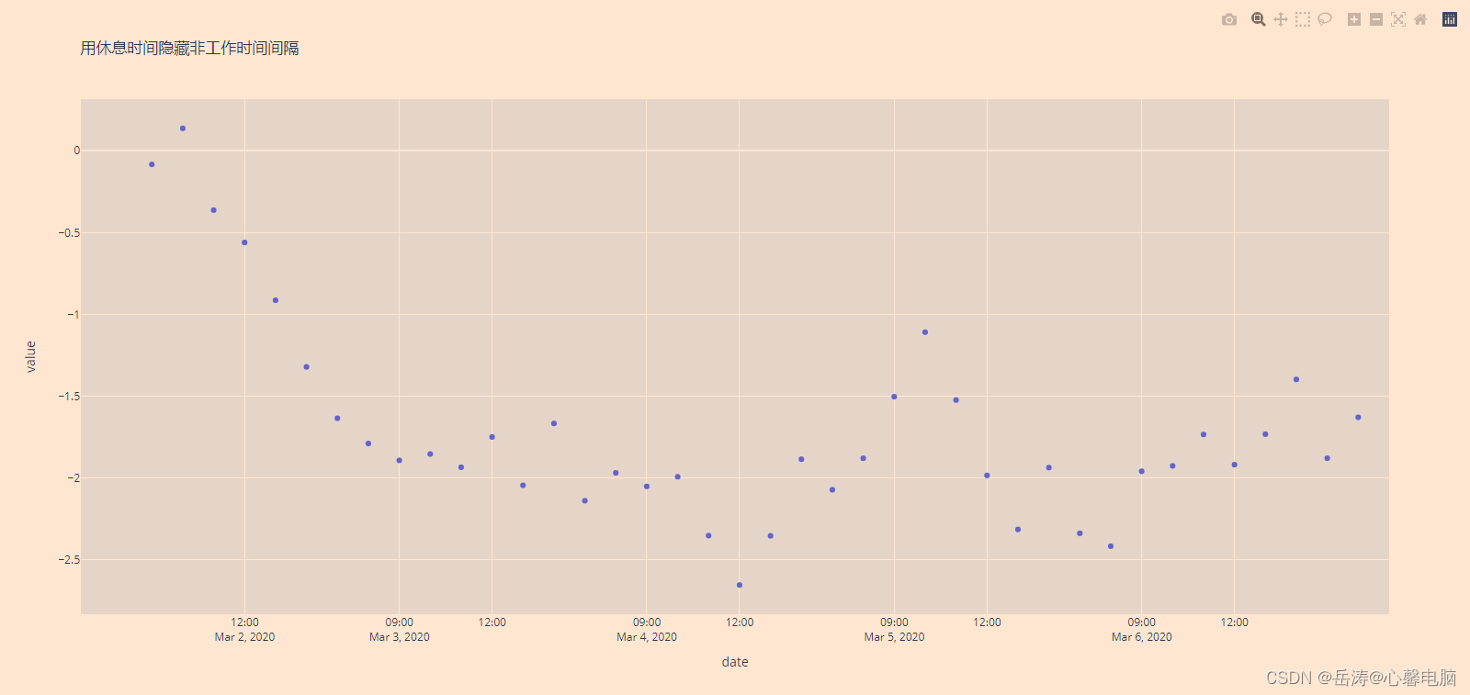Image resolution: width=1470 pixels, height=695 pixels.
Task: Activate the Pan arrows tool
Action: click(1281, 19)
